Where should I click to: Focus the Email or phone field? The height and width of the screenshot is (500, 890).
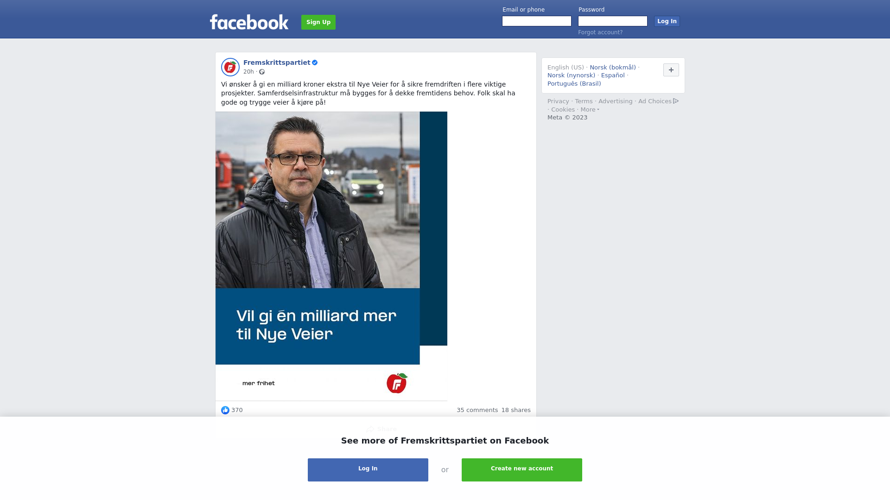[537, 21]
